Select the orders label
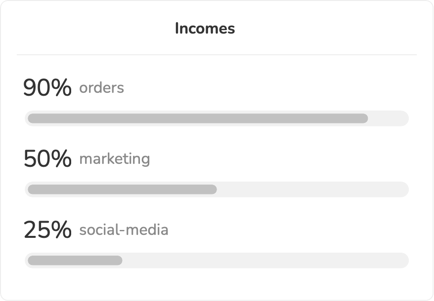 point(101,88)
